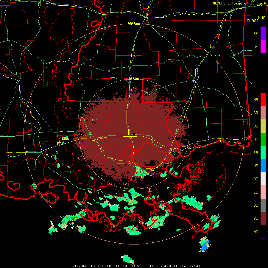This screenshot has width=268, height=268.
Task: Click the RA light green legend block
Action: (263, 152)
